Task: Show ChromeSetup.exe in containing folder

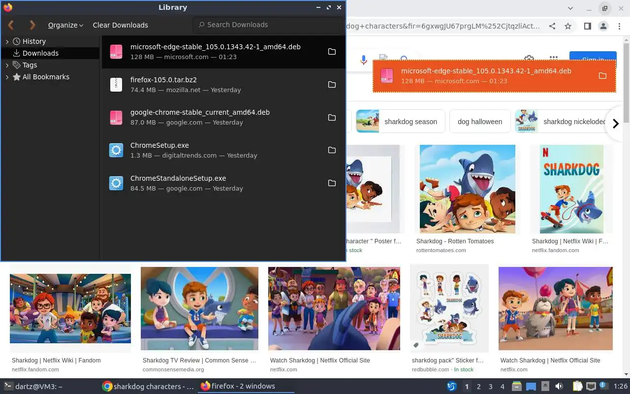Action: coord(332,150)
